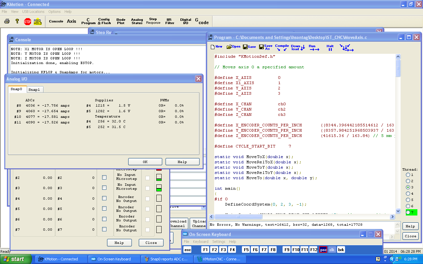Save the C program with Save icon
The height and width of the screenshot is (264, 423).
[250, 47]
